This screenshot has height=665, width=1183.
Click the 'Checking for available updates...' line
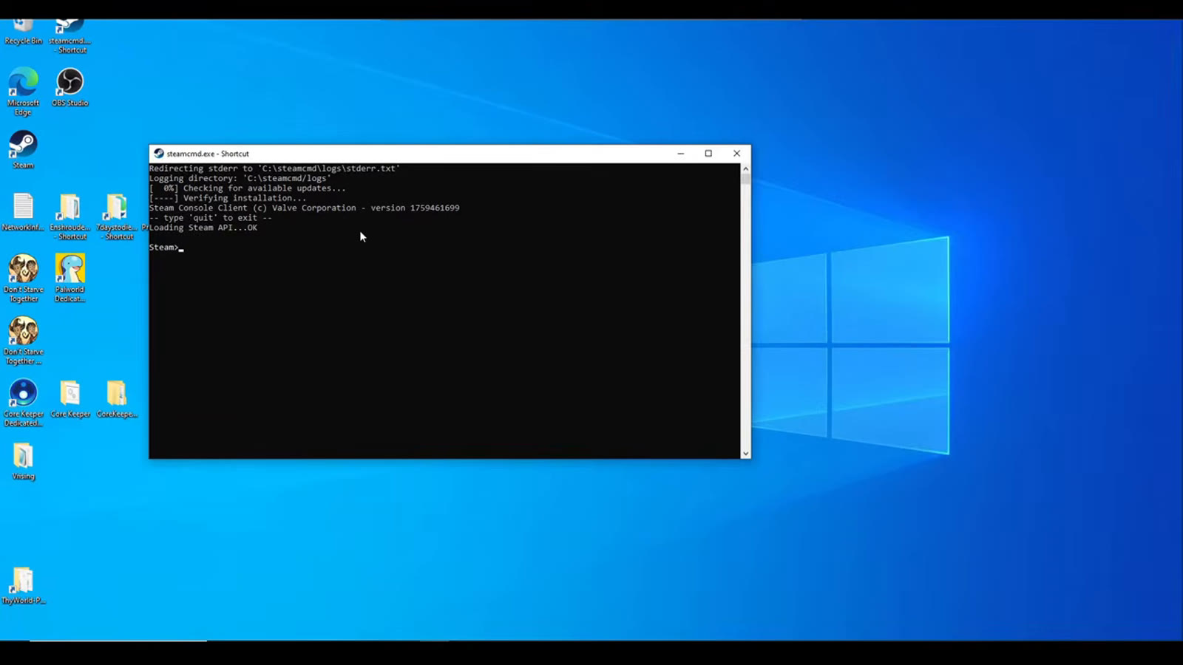[247, 188]
